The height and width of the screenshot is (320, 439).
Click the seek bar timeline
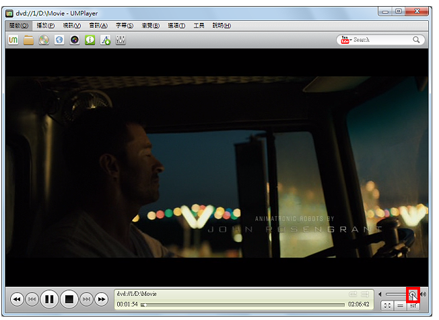coord(243,305)
